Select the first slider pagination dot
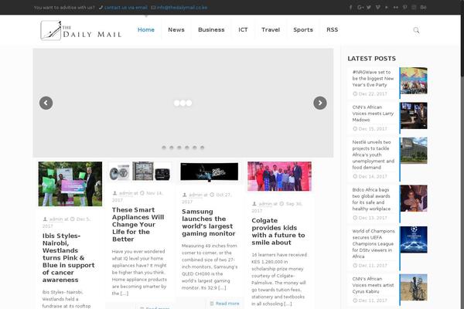Image resolution: width=464 pixels, height=309 pixels. click(164, 148)
